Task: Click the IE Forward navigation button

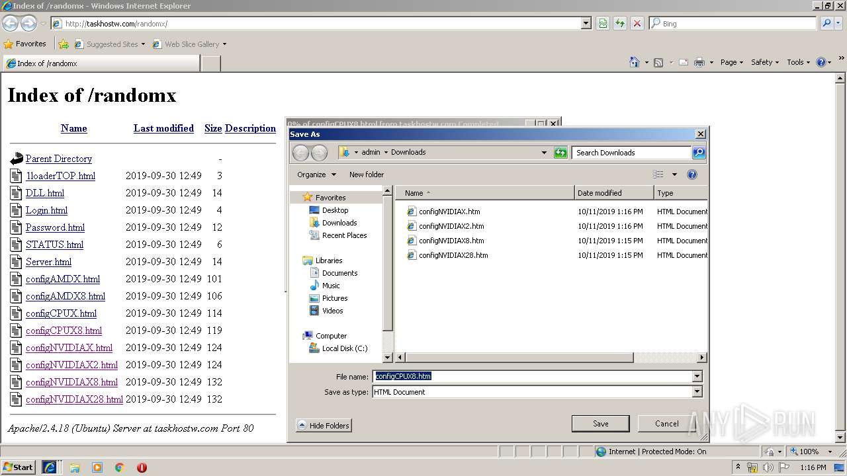Action: tap(28, 23)
